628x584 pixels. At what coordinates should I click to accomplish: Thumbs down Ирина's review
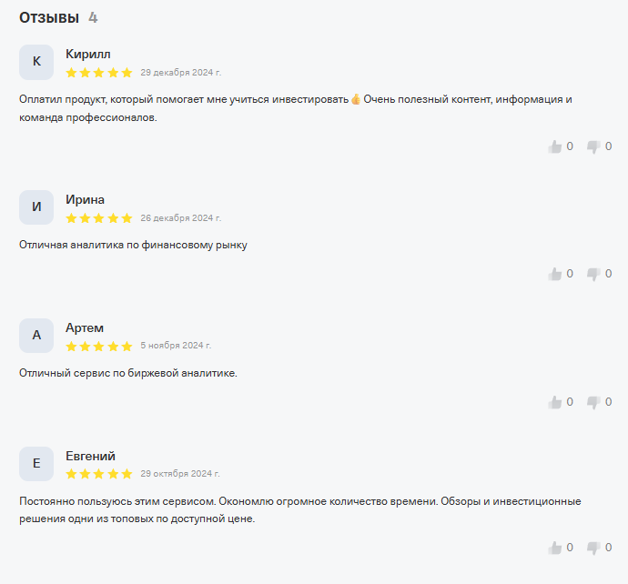pos(593,274)
